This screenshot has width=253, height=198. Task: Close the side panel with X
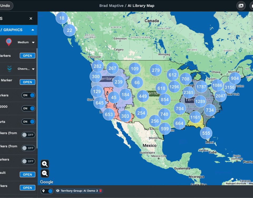[x=31, y=18]
